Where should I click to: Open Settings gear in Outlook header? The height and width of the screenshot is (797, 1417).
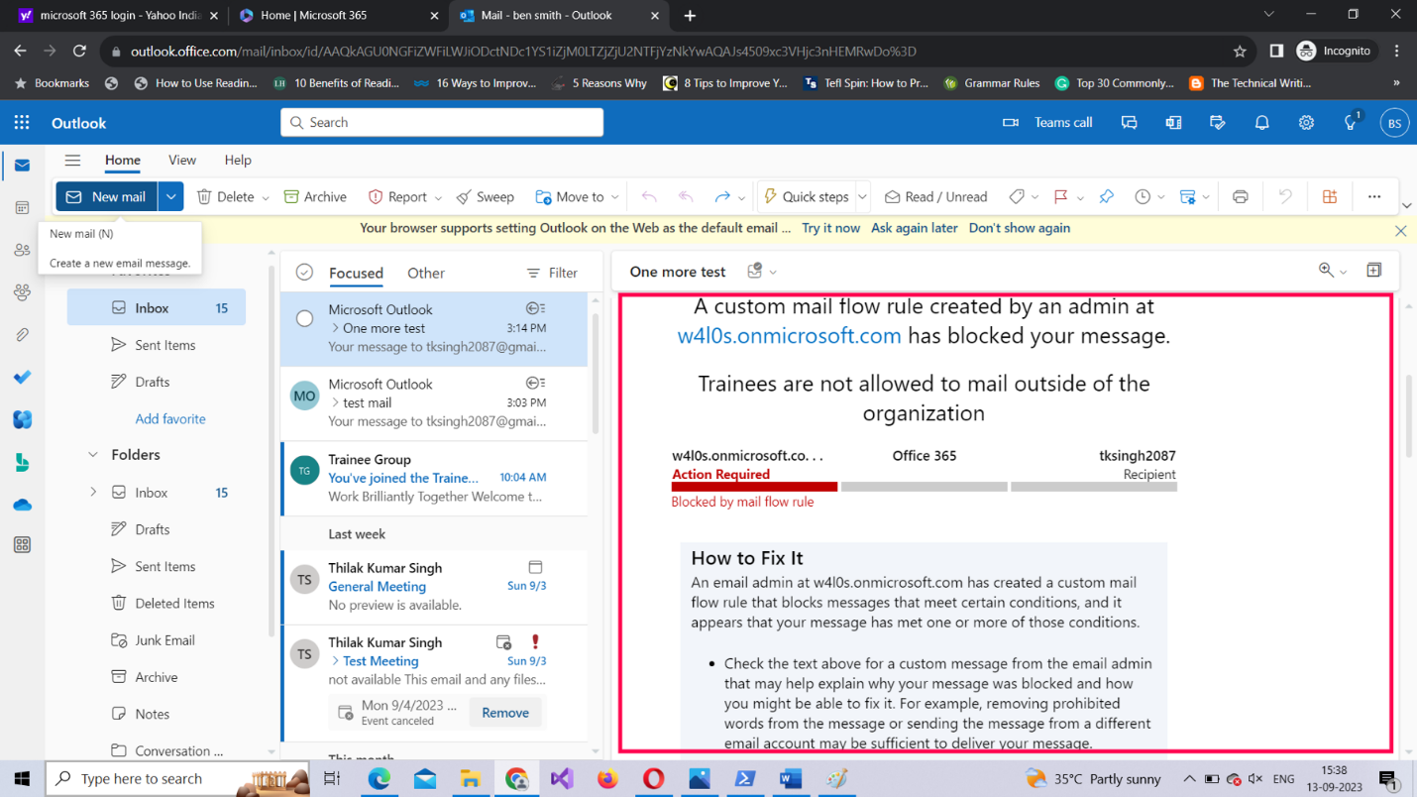(1306, 123)
